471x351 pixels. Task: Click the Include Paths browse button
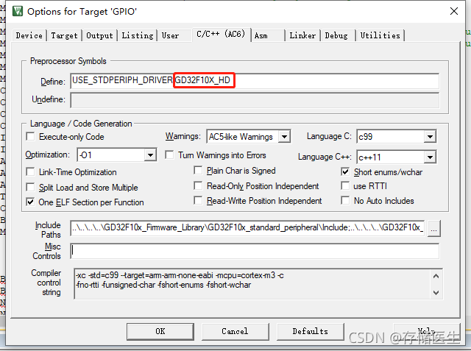[x=433, y=229]
